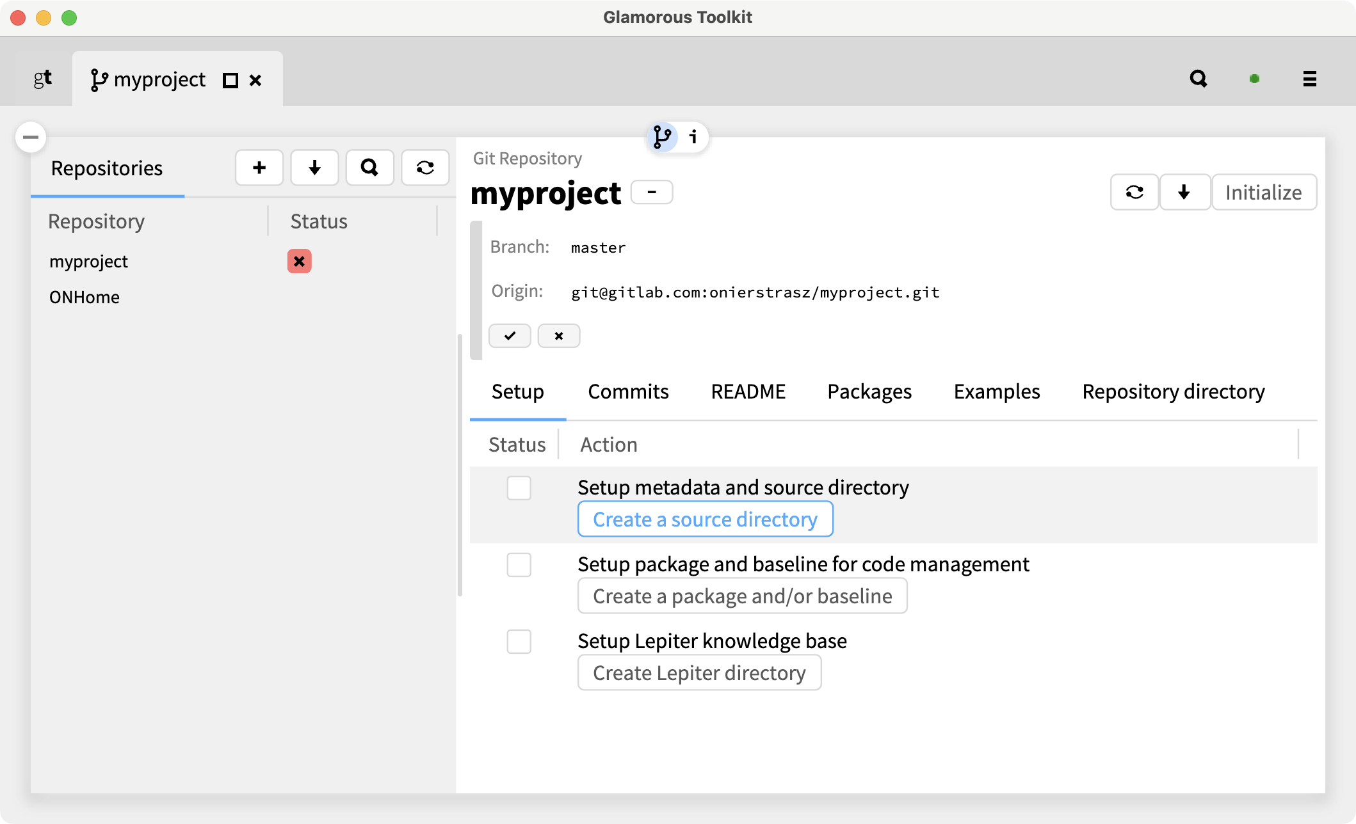
Task: Open the Packages tab
Action: tap(869, 392)
